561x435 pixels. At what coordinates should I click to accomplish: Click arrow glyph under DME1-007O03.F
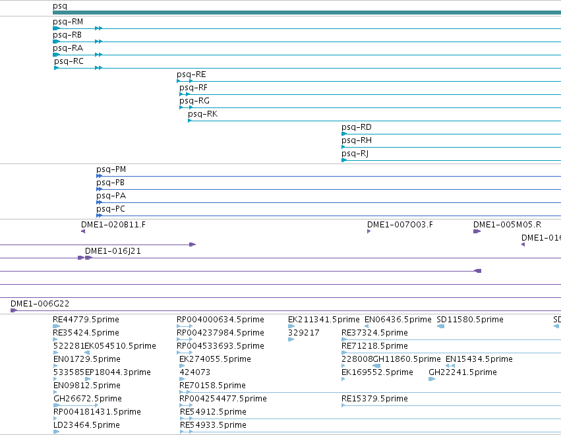369,231
